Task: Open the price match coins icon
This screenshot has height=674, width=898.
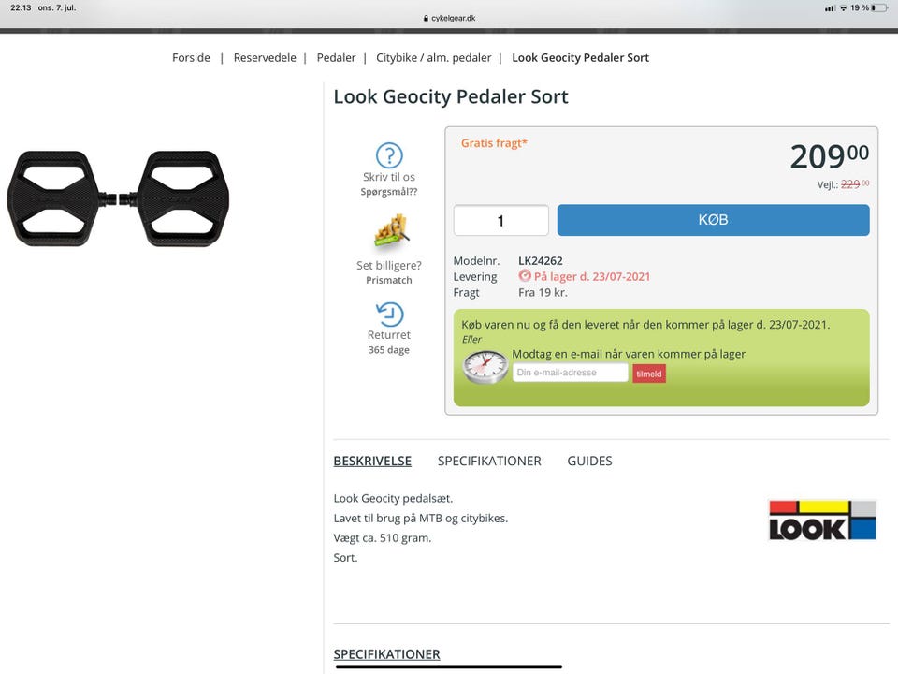Action: [x=392, y=231]
